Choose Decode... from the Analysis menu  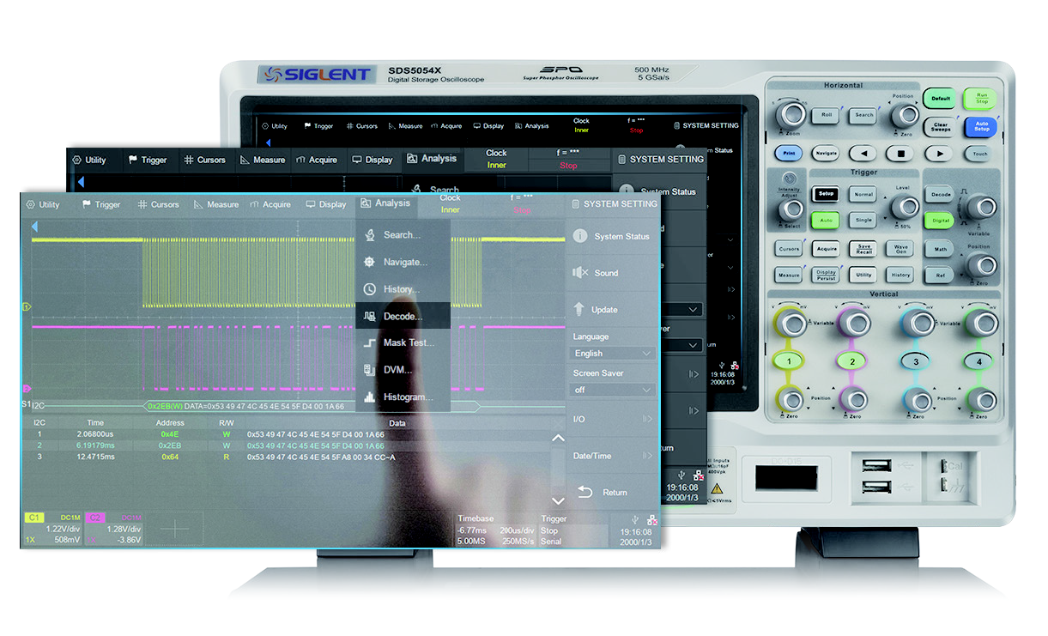pos(403,316)
